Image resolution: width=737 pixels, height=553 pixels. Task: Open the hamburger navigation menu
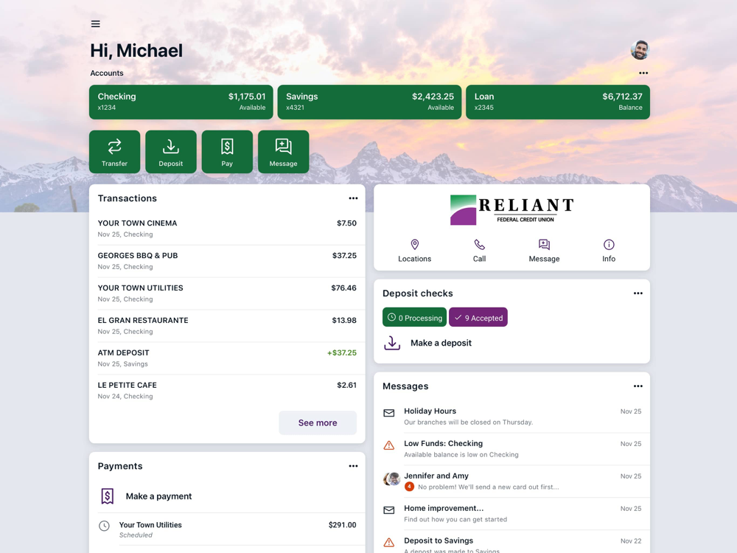coord(95,24)
